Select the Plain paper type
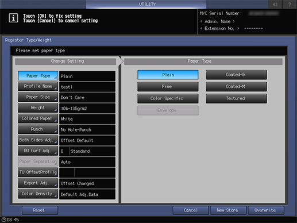Viewport: 297px width, 223px height. tap(168, 75)
